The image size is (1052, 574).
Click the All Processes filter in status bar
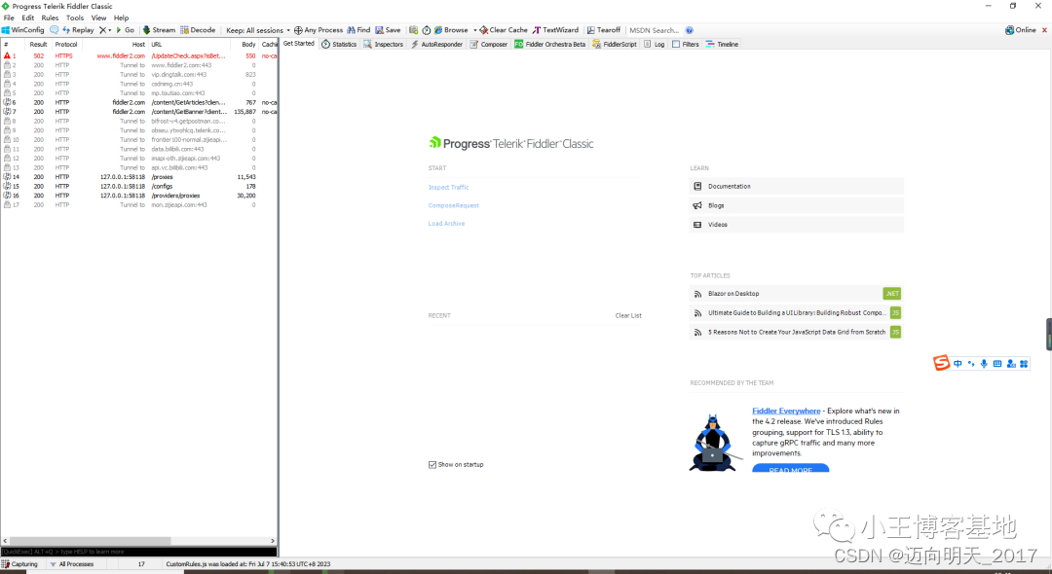click(x=72, y=564)
